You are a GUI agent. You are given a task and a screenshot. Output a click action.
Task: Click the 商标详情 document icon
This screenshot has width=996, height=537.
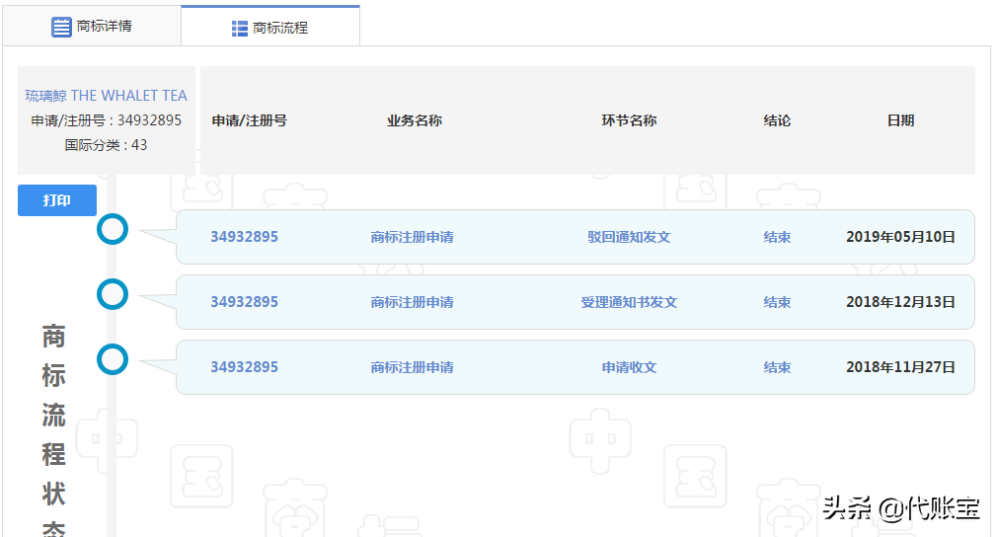(61, 28)
